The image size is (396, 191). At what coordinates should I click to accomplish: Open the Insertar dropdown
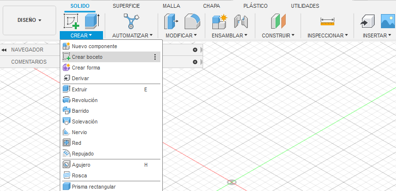point(376,35)
